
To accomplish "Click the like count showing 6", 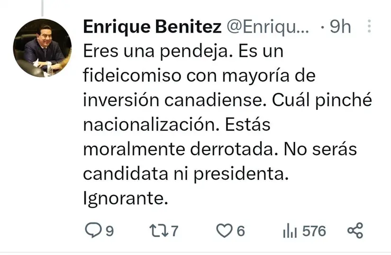I will (240, 231).
